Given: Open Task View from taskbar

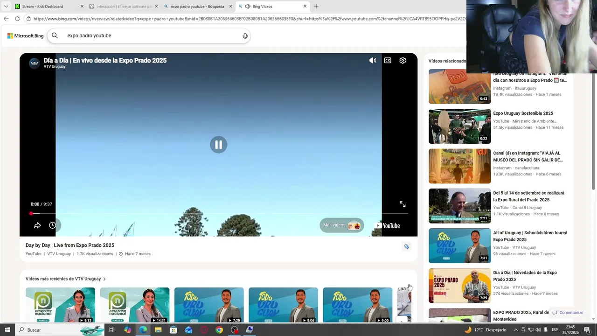Looking at the screenshot, I should (112, 330).
